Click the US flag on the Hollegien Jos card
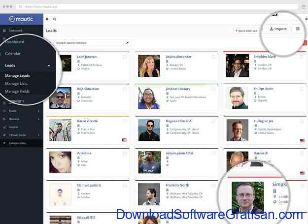 click(x=302, y=141)
